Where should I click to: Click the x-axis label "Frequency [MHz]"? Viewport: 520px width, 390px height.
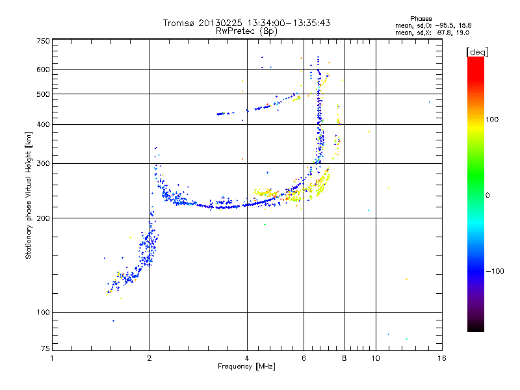click(246, 367)
